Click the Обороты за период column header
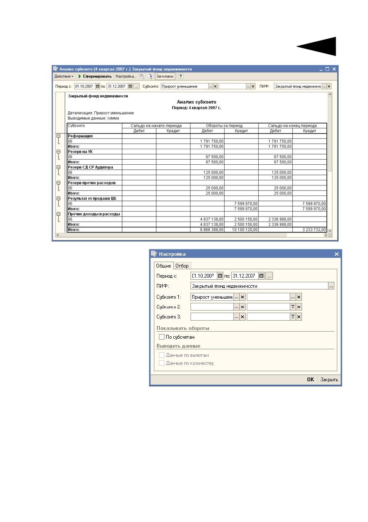Screen dimensions: 368x522 pyautogui.click(x=224, y=126)
